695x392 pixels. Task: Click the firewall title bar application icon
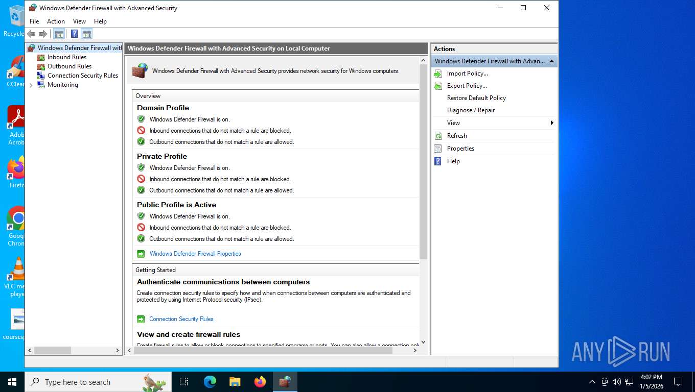point(33,8)
